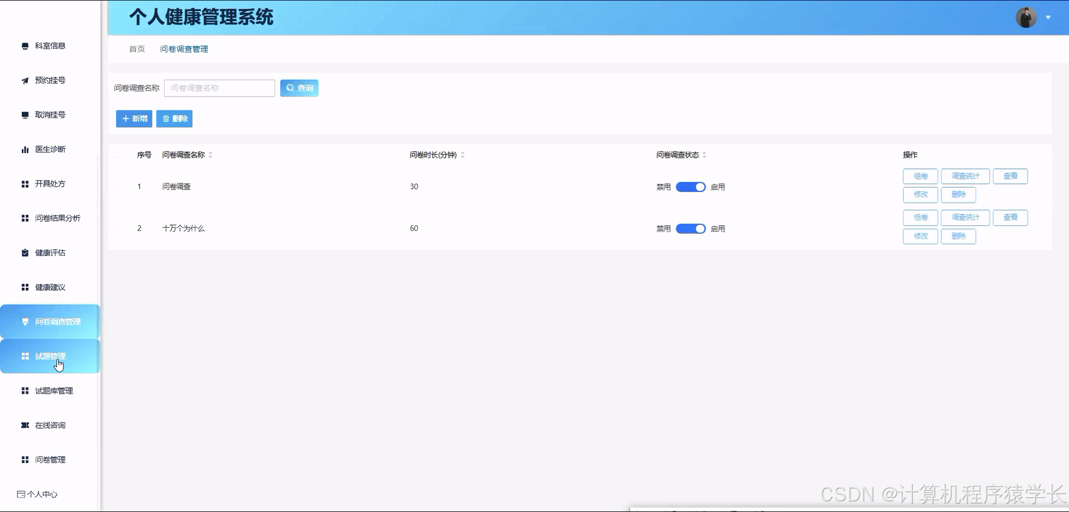Click the 医生诊断 bar chart icon

click(x=25, y=149)
